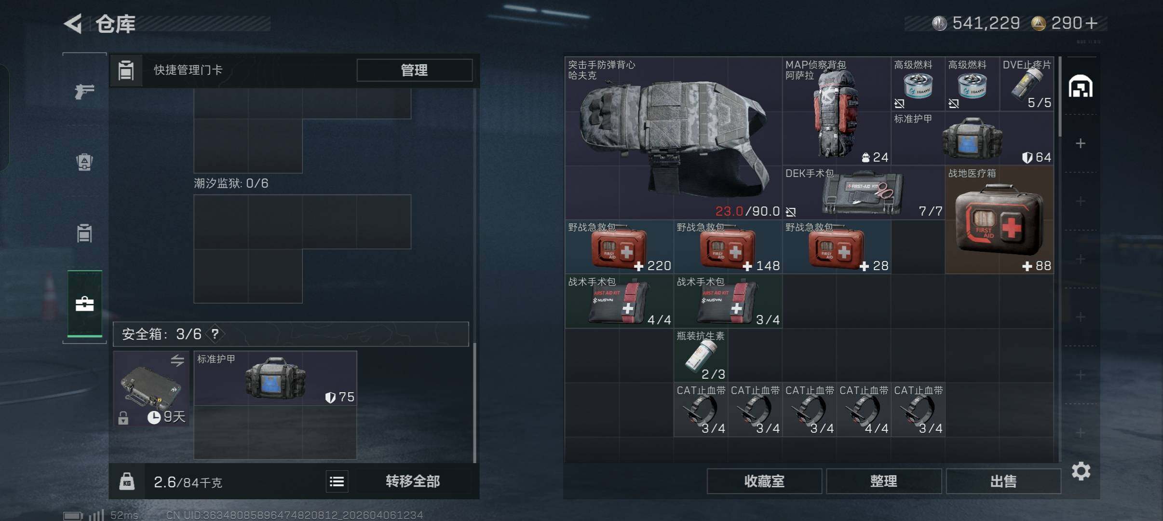Open the warehouse home icon at top right

point(1080,86)
